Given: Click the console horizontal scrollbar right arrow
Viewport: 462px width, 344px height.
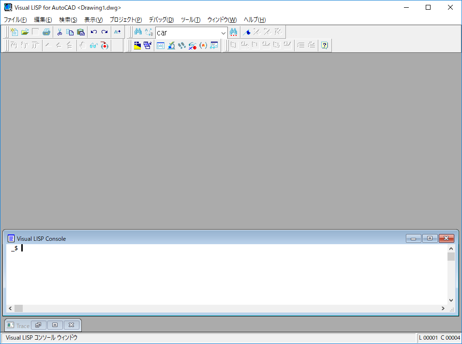Looking at the screenshot, I should (x=443, y=308).
